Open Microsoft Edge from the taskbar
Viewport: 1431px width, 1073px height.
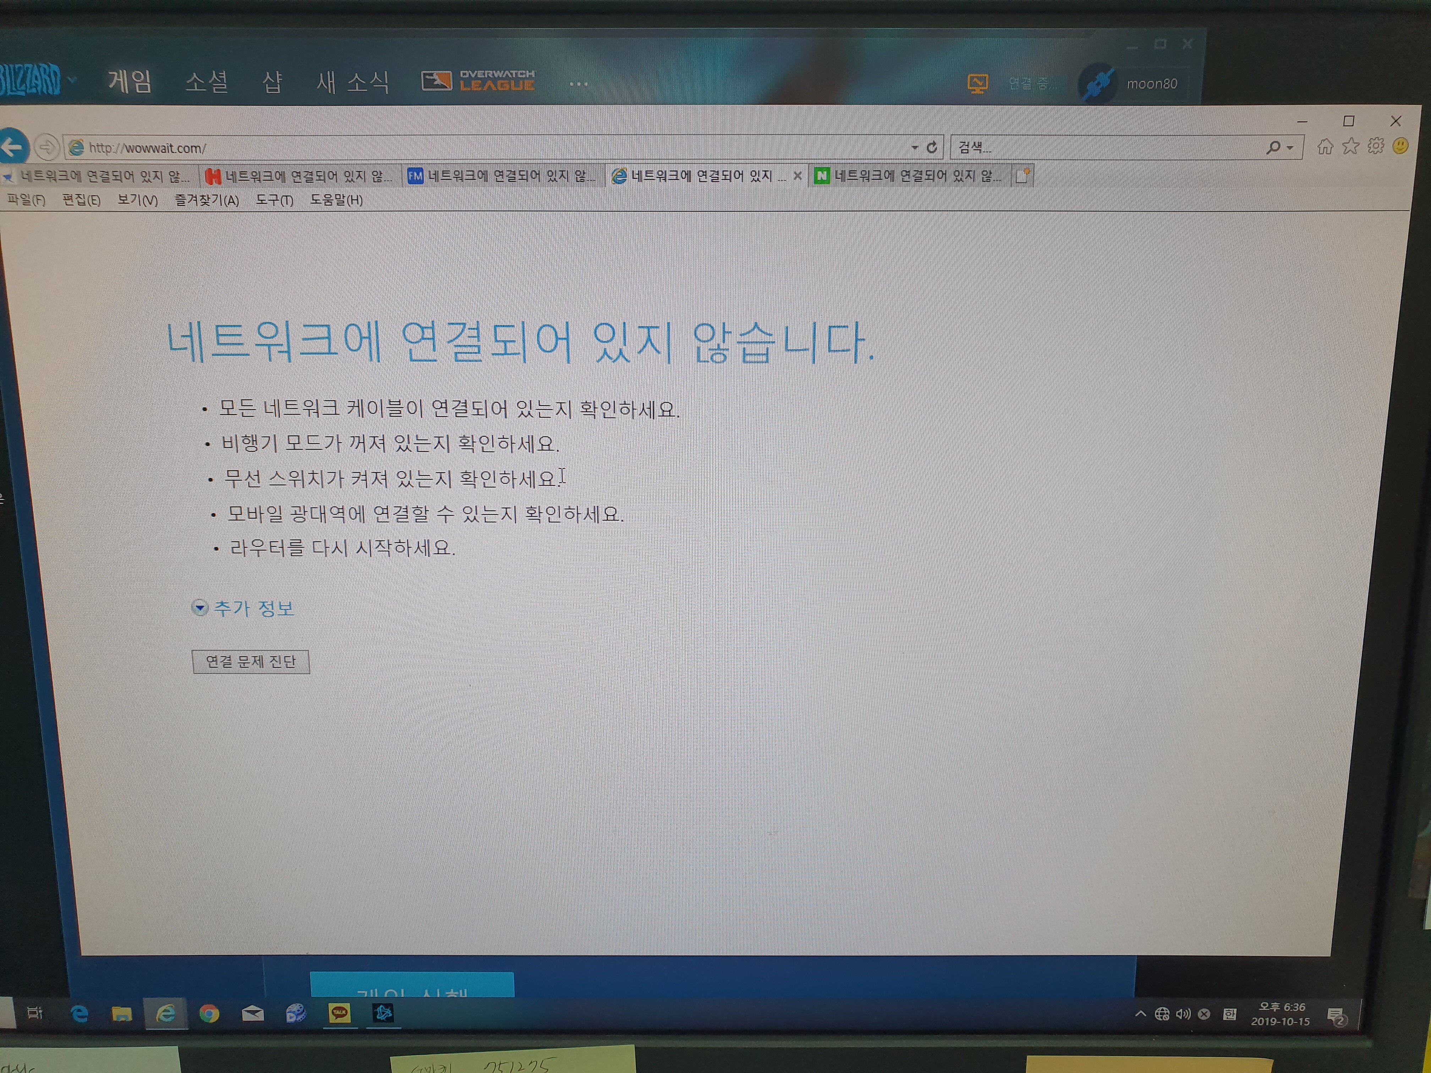point(79,1013)
